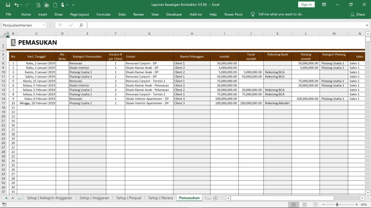The width and height of the screenshot is (371, 208).
Task: Click into the formula bar
Action: (x=226, y=25)
